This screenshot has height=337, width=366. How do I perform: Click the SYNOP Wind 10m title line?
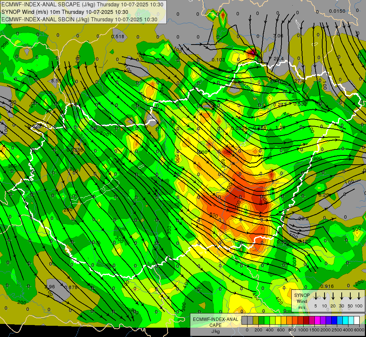point(65,12)
